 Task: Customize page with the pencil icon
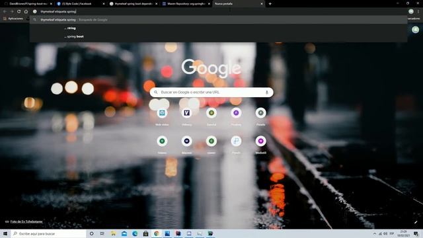[416, 222]
